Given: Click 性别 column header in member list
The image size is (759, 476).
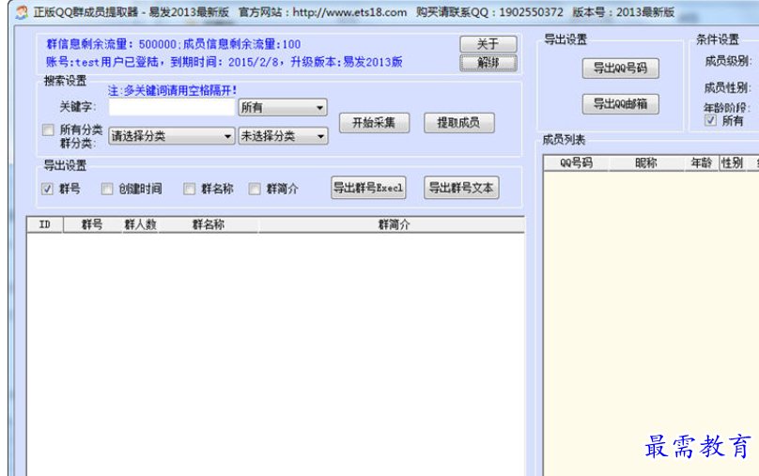Looking at the screenshot, I should coord(732,163).
